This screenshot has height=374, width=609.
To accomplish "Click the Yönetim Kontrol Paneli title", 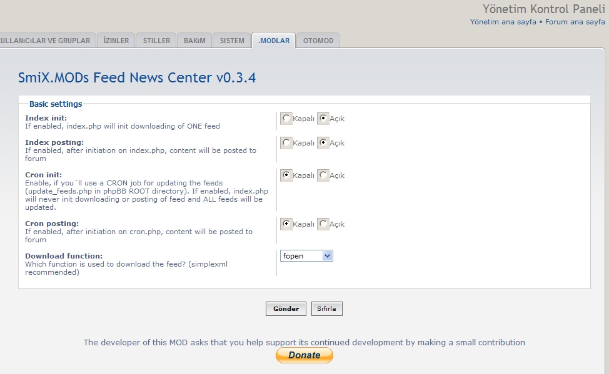I will [544, 9].
